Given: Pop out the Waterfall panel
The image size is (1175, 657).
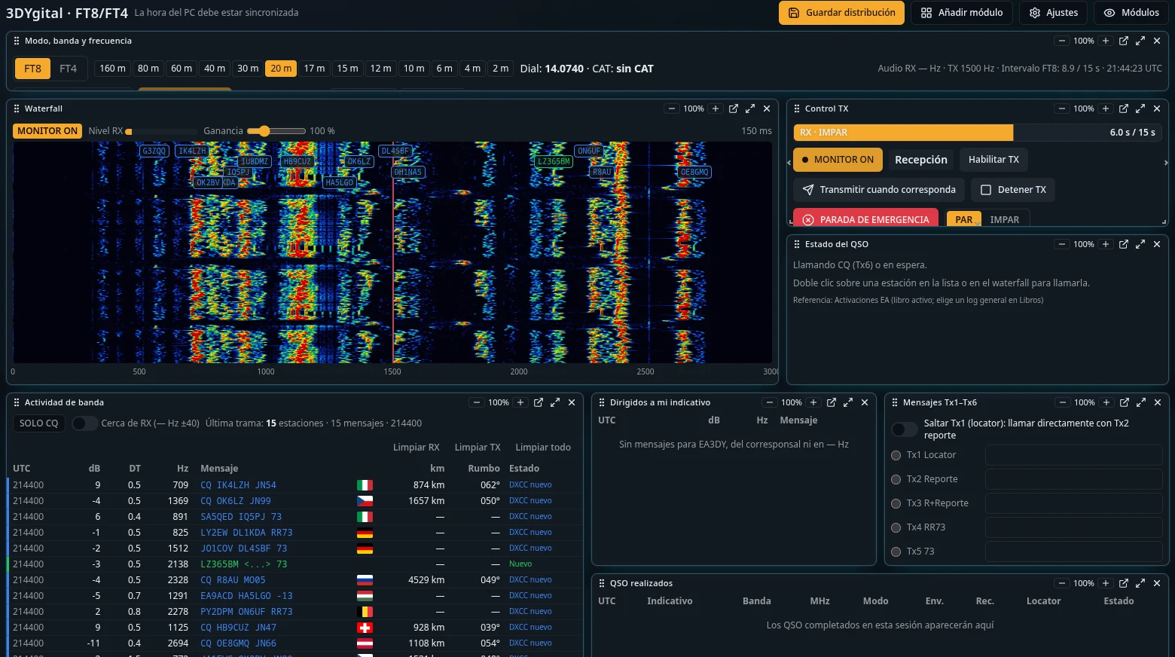Looking at the screenshot, I should [734, 108].
